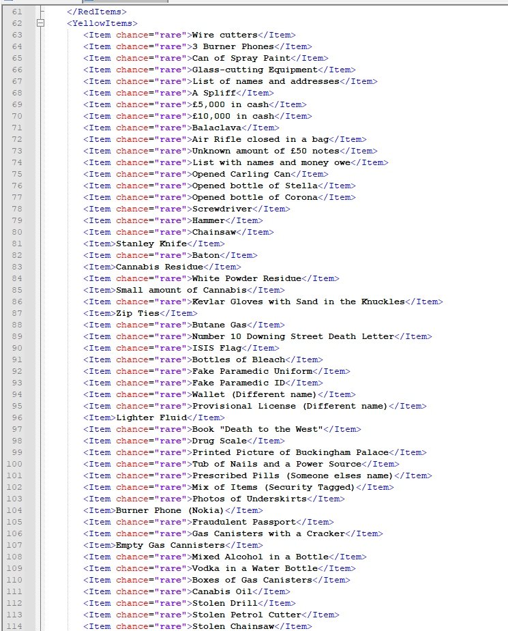
Task: Place cursor on "Butane Gas" text
Action: click(x=219, y=325)
